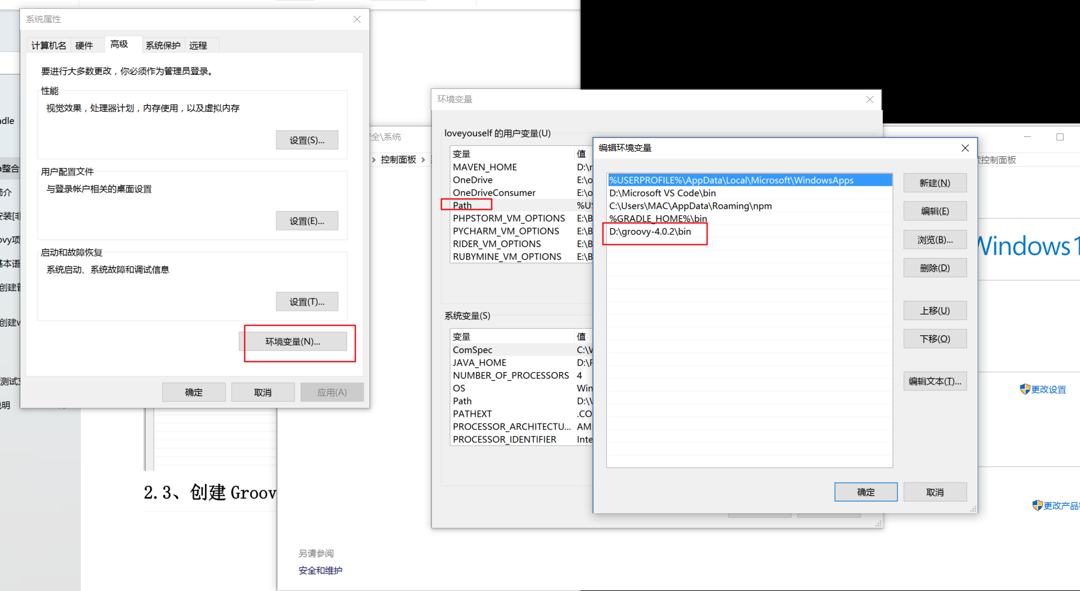Click 设置(E)... under 用户配置文件
The height and width of the screenshot is (591, 1080).
pyautogui.click(x=307, y=221)
